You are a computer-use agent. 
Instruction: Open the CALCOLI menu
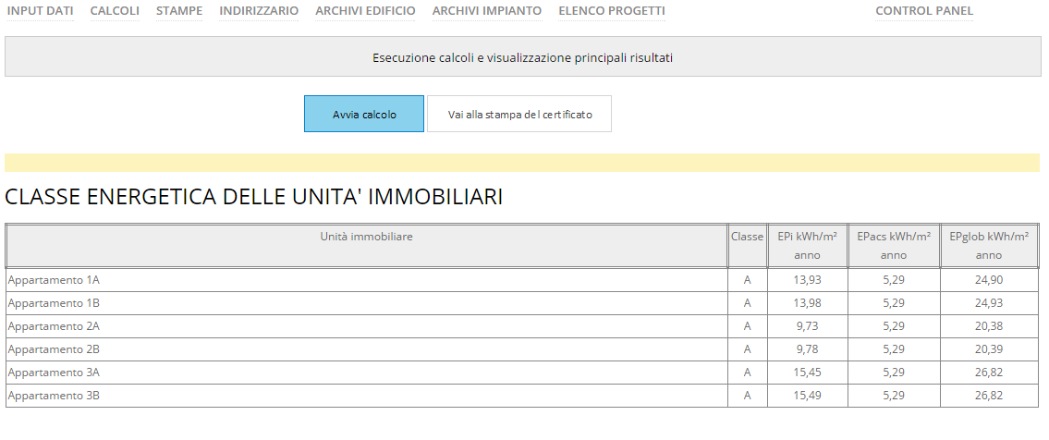point(116,11)
